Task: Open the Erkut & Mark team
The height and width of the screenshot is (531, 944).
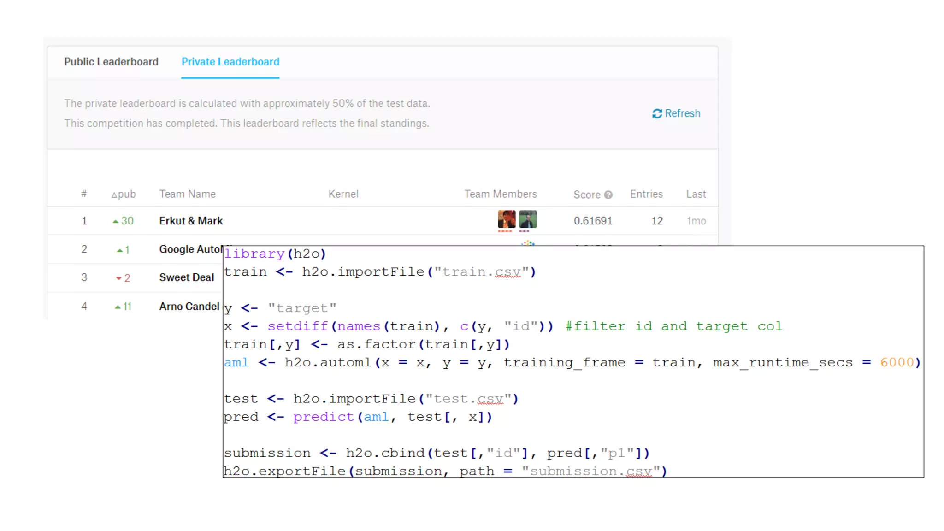Action: point(191,221)
